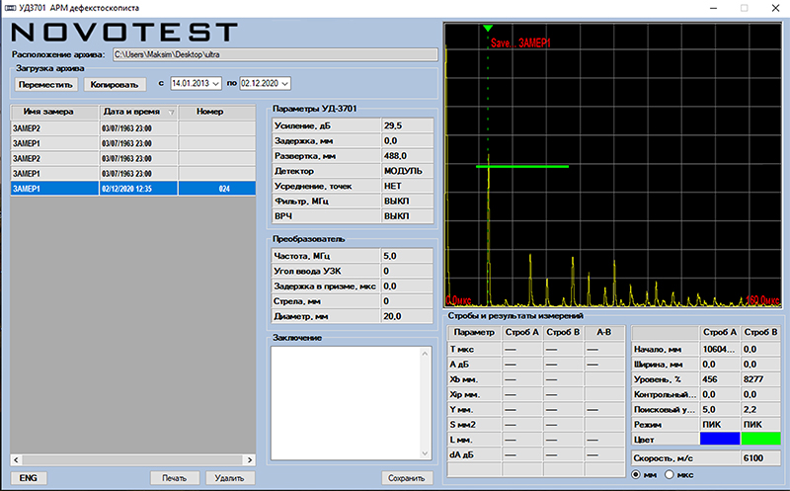Click the Имя замера column header
790x491 pixels.
click(49, 113)
